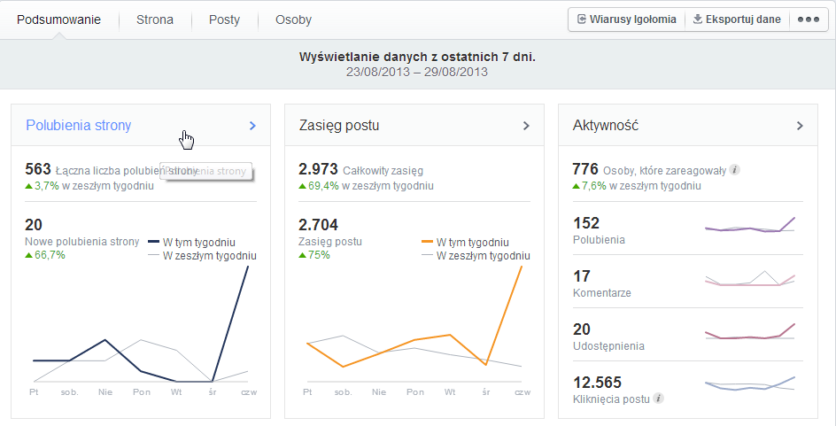Click the 17 Komentarze count
This screenshot has width=836, height=426.
coord(582,276)
